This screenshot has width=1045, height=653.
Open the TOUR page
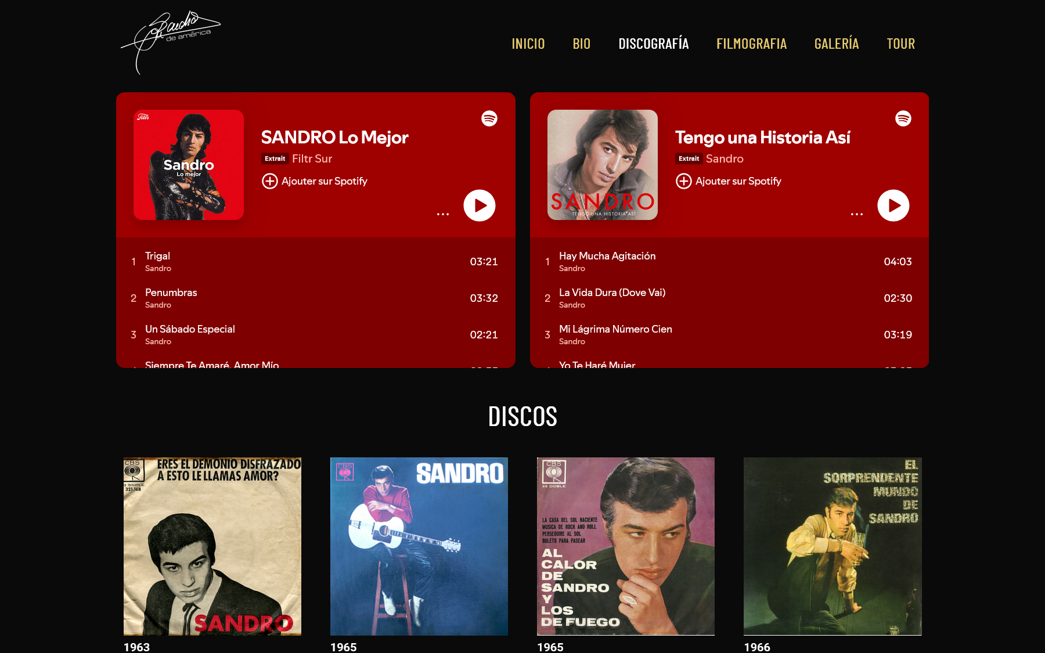(x=900, y=44)
